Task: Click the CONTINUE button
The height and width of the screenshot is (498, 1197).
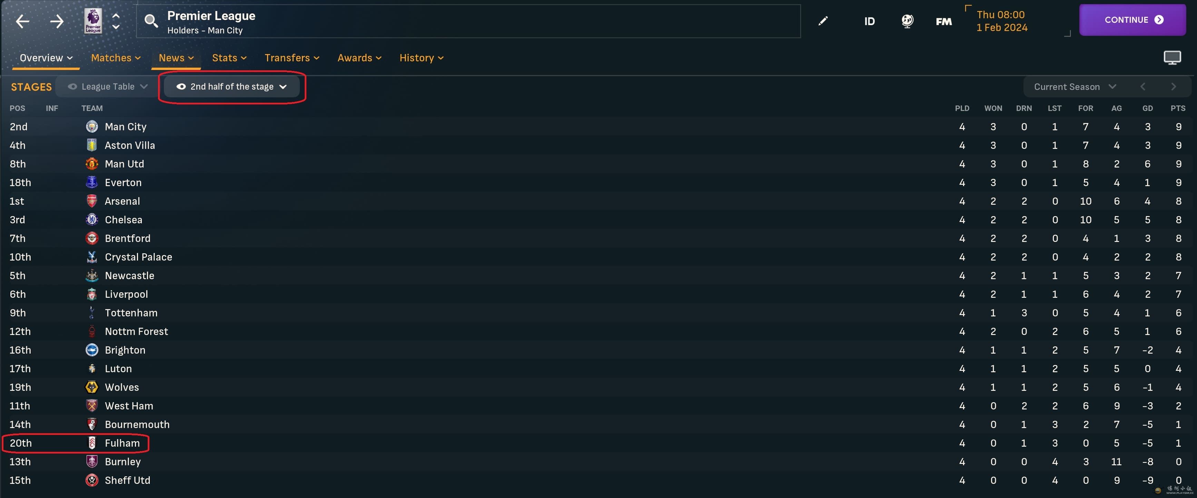Action: click(1132, 20)
